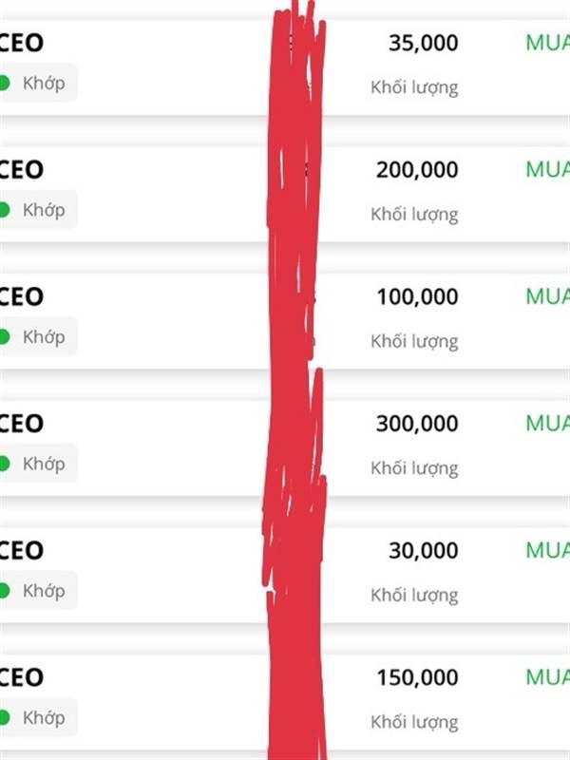Open CEO ticker of the 35,000 order
The image size is (570, 760).
point(21,43)
